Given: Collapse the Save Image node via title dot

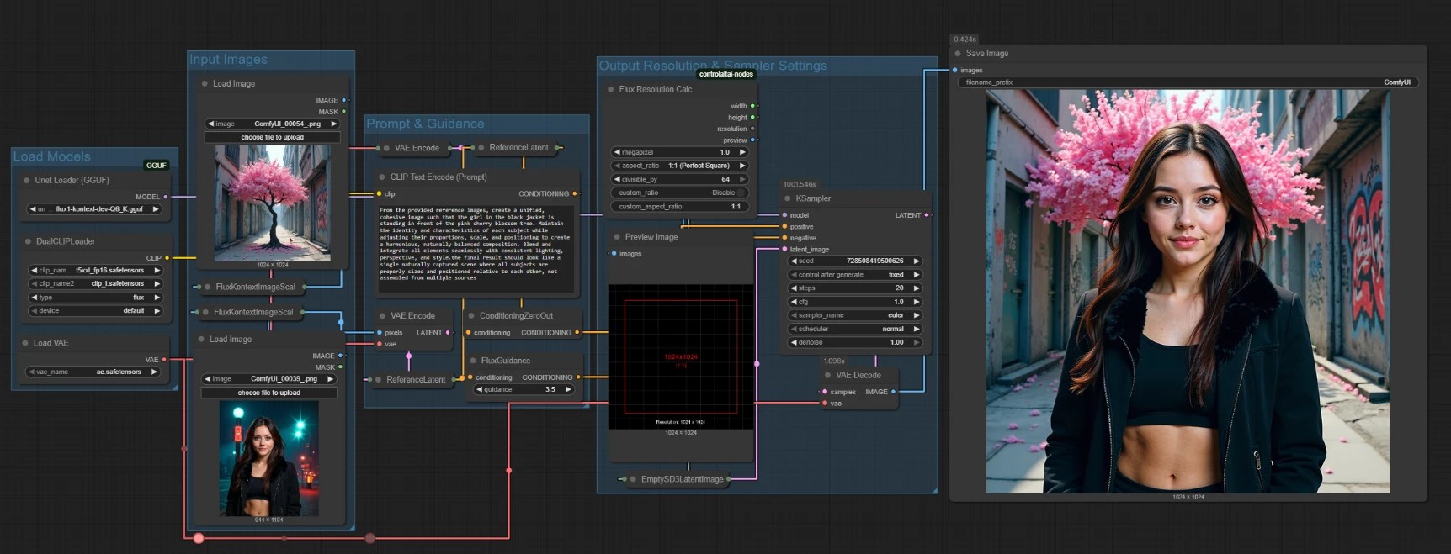Looking at the screenshot, I should coord(958,53).
